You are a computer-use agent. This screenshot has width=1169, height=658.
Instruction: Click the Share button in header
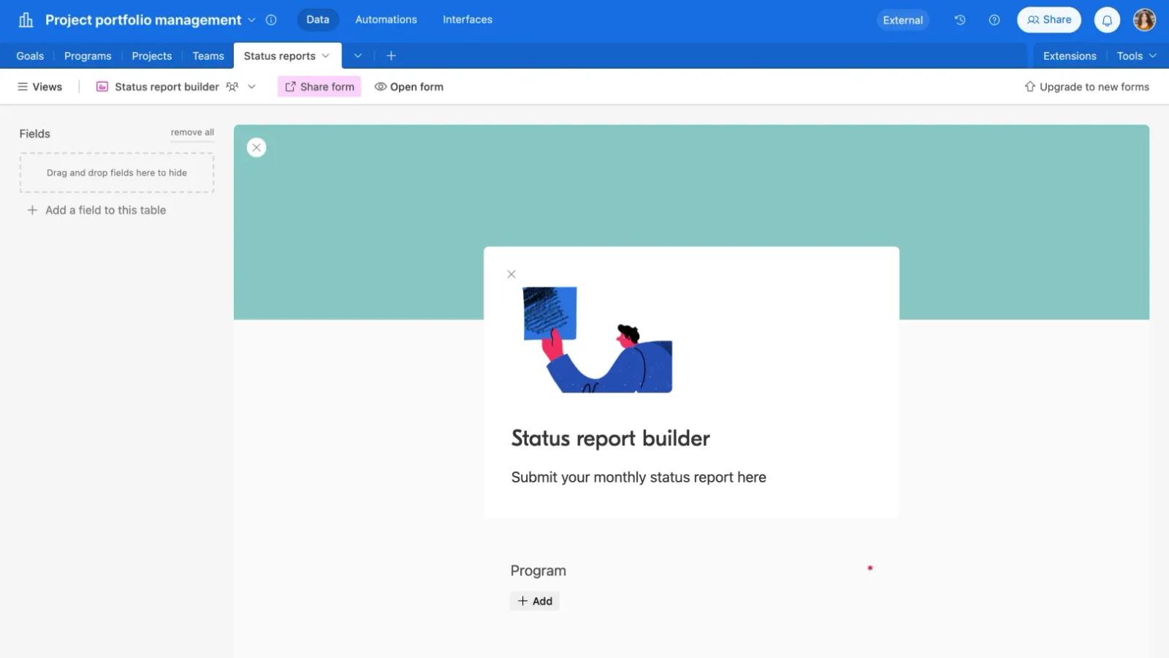(1049, 20)
